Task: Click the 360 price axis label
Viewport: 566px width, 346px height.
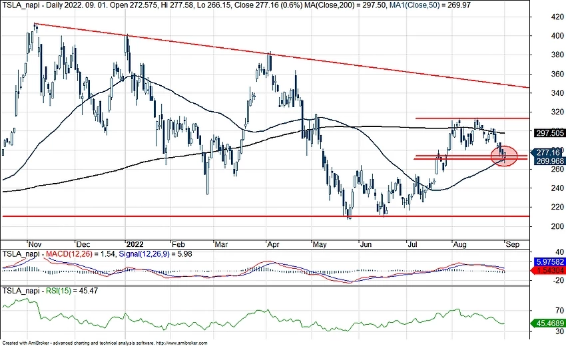Action: coord(557,74)
